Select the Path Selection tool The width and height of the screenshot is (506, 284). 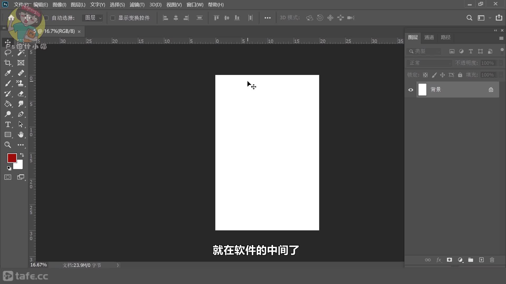pos(21,124)
